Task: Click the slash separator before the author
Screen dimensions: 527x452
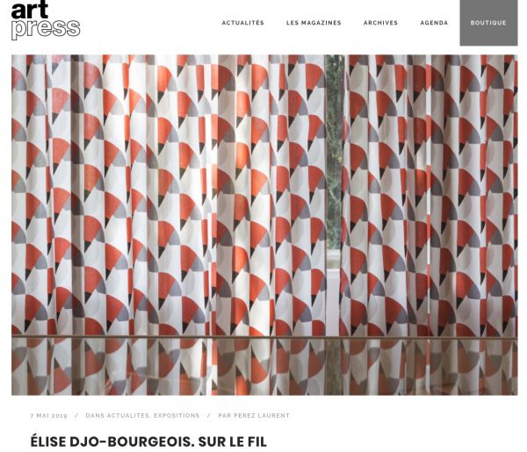Action: 209,415
